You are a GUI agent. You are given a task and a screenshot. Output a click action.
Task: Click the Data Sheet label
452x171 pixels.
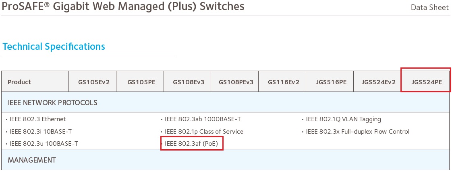[430, 8]
